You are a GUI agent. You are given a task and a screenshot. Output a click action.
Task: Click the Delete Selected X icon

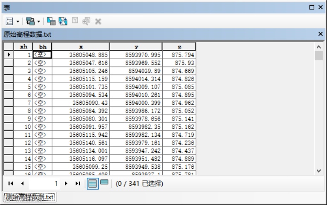98,21
